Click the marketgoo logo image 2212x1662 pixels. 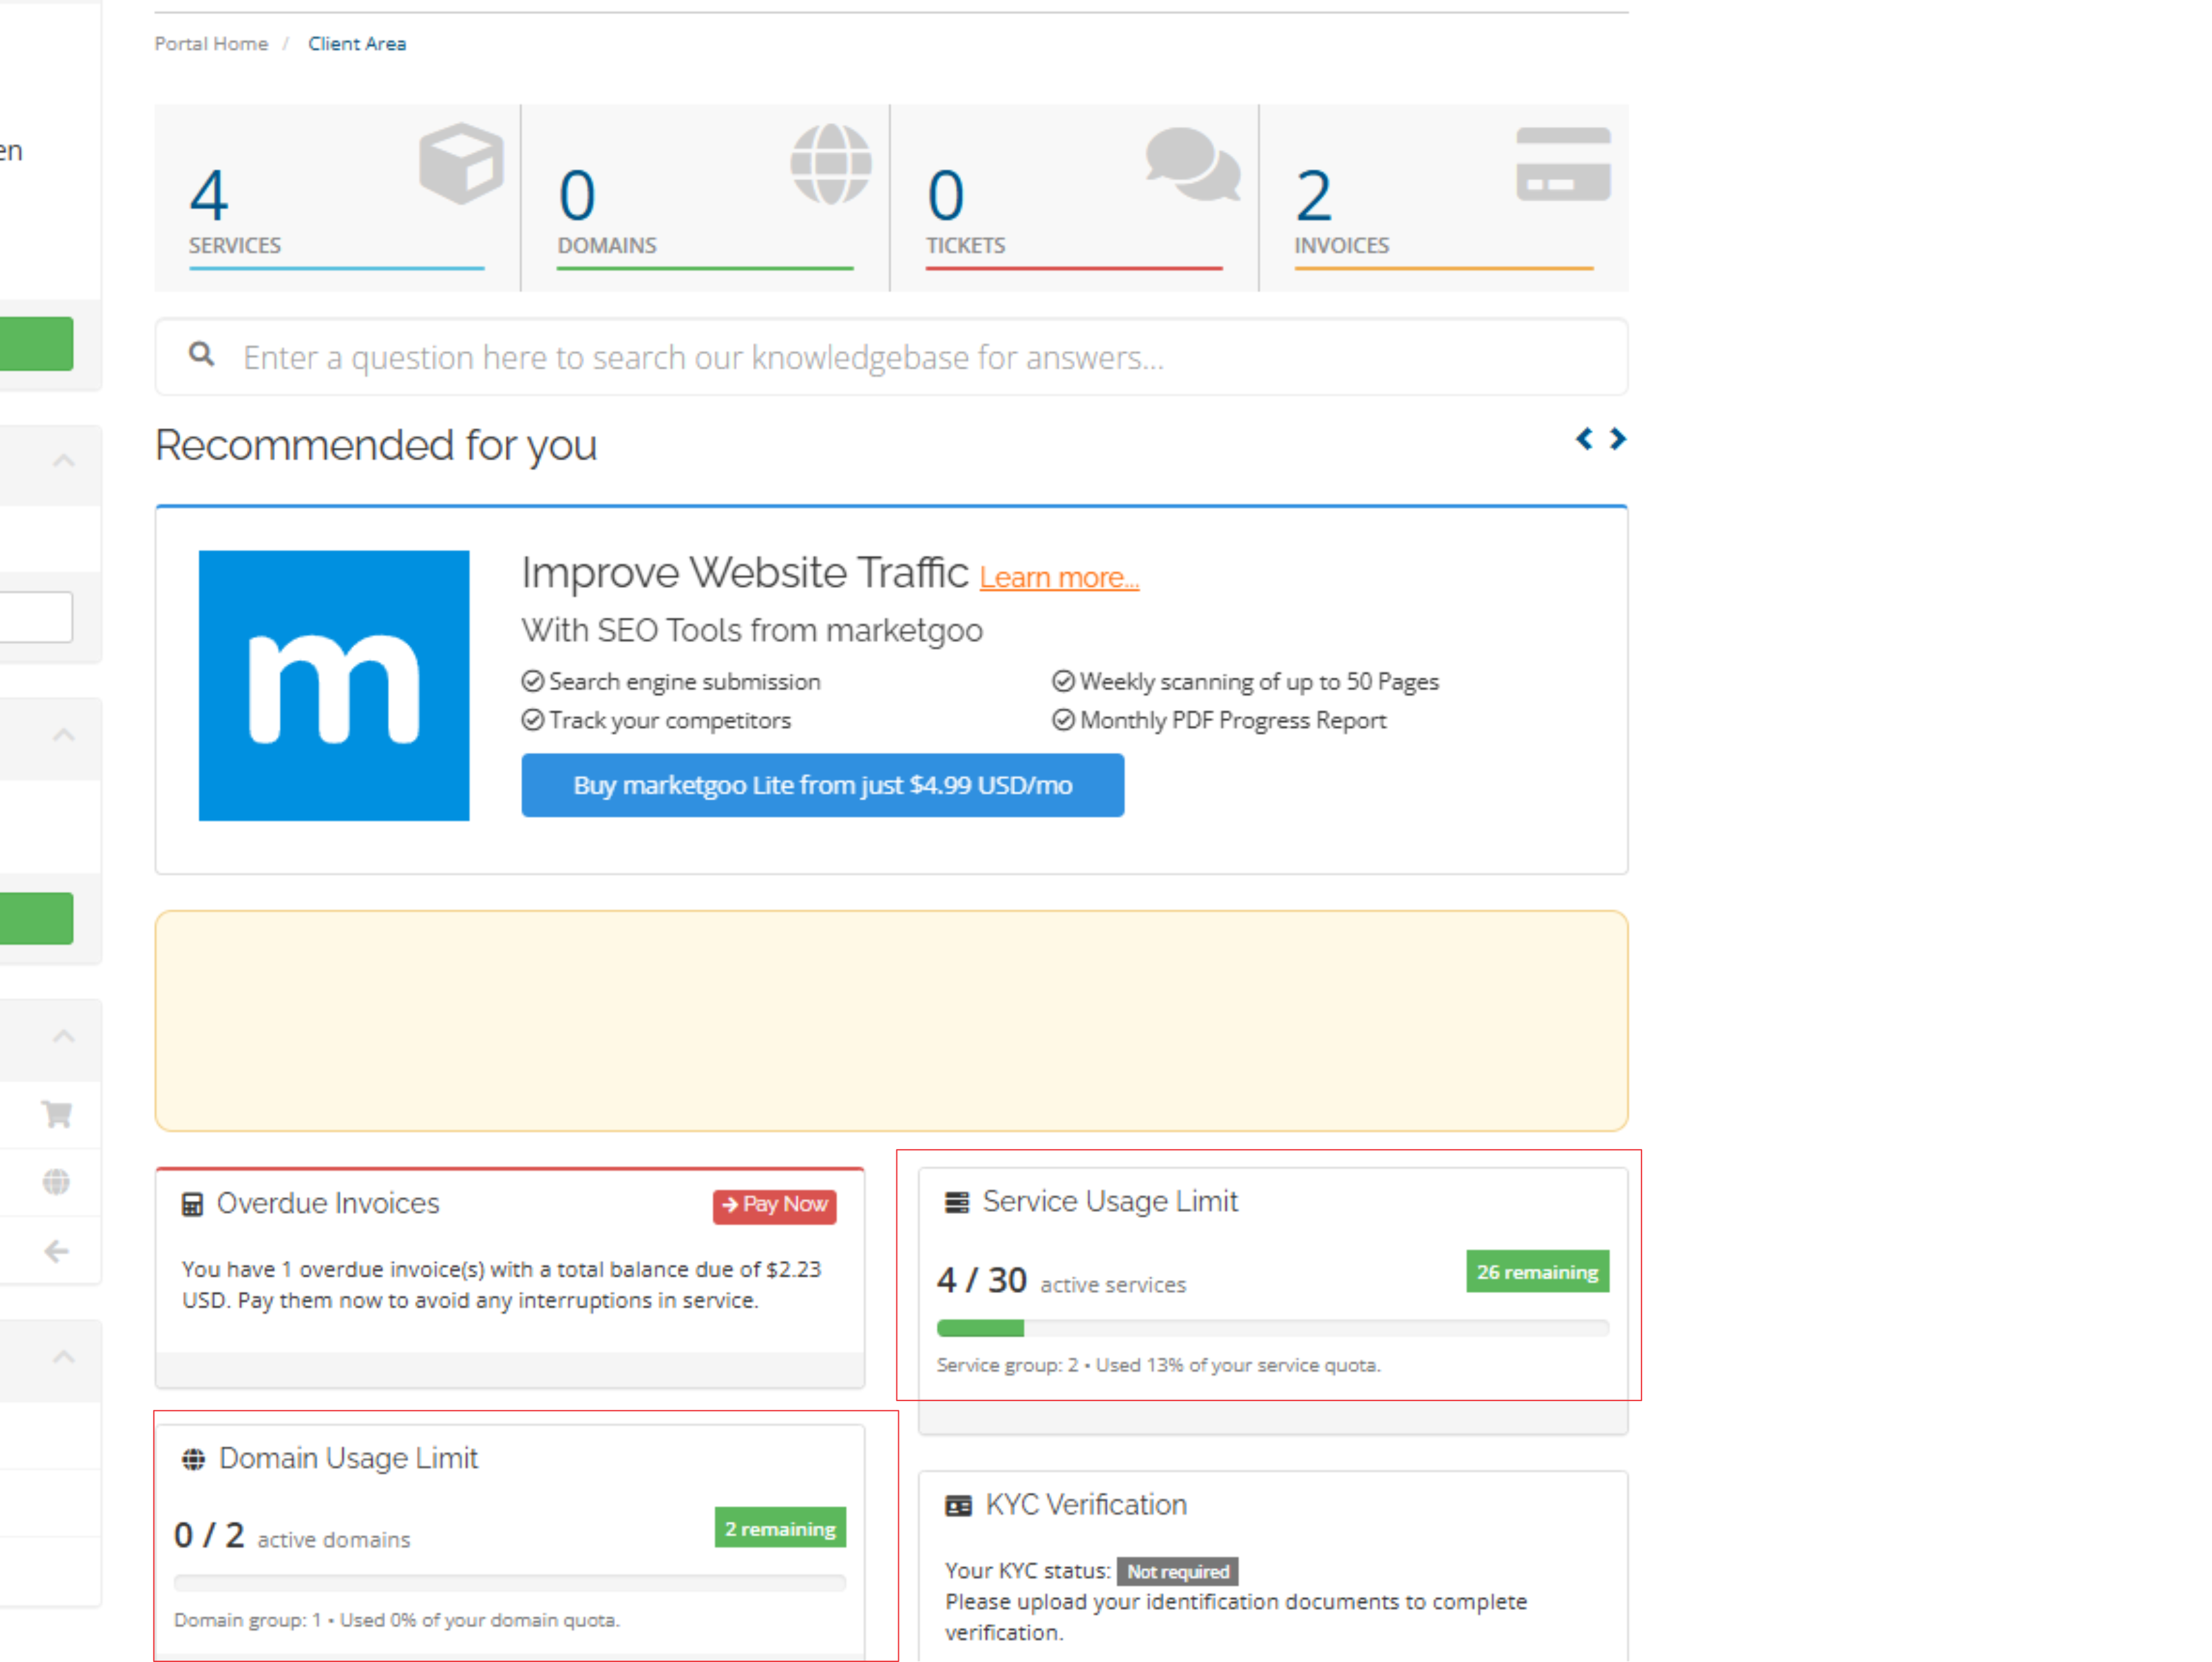334,686
